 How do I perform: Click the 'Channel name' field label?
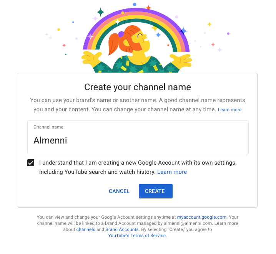click(48, 127)
